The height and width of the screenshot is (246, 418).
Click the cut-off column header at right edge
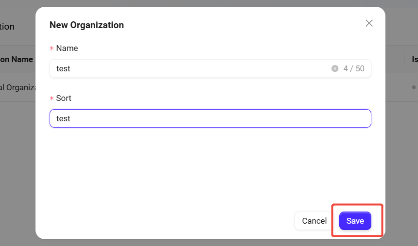415,59
